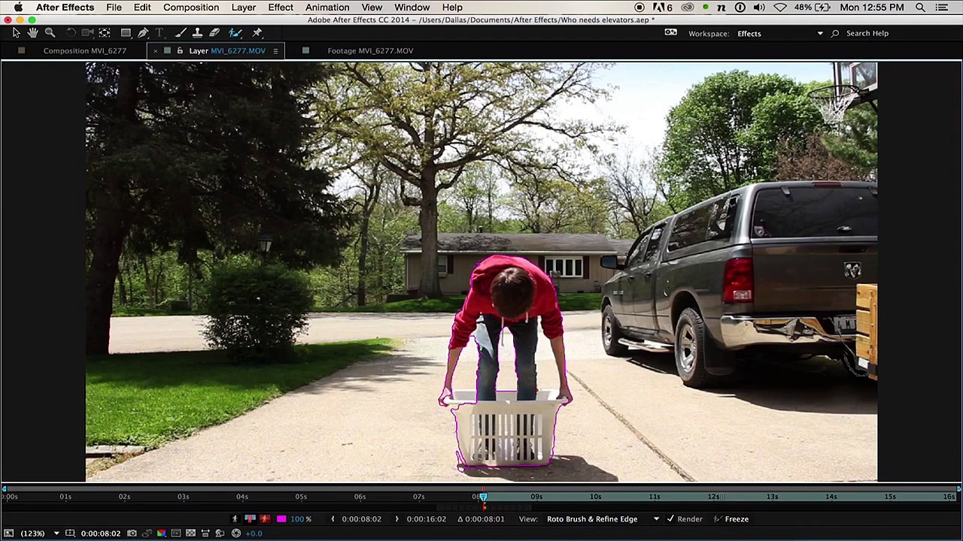Click the Search Help magnifier icon
Screen dimensions: 963x541
pyautogui.click(x=834, y=33)
